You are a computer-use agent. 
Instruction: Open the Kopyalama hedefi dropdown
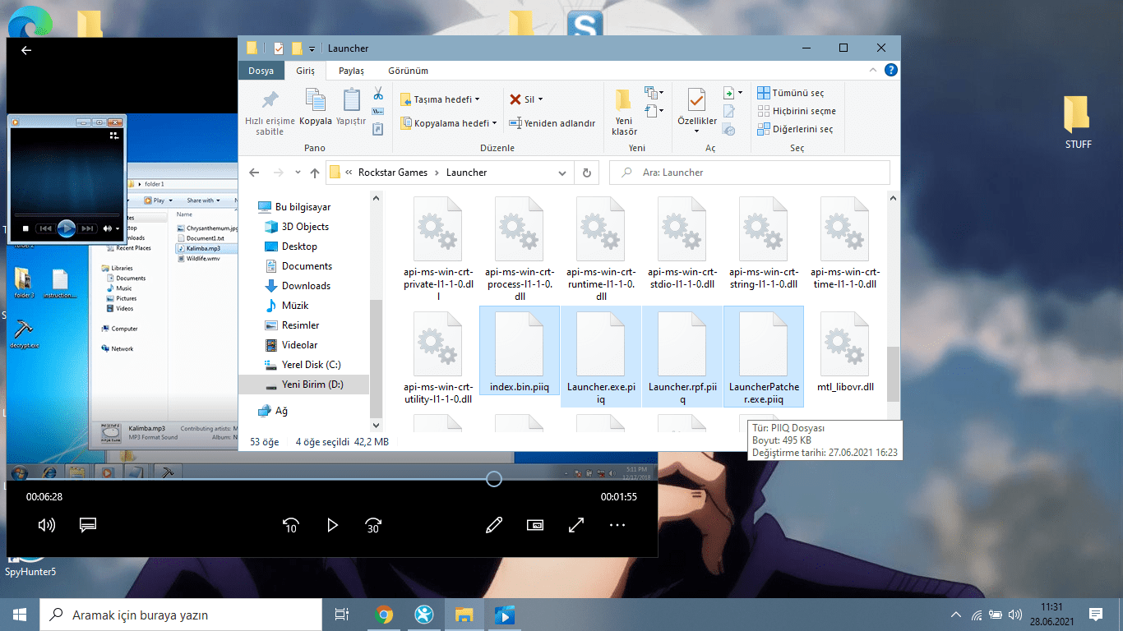(x=494, y=123)
